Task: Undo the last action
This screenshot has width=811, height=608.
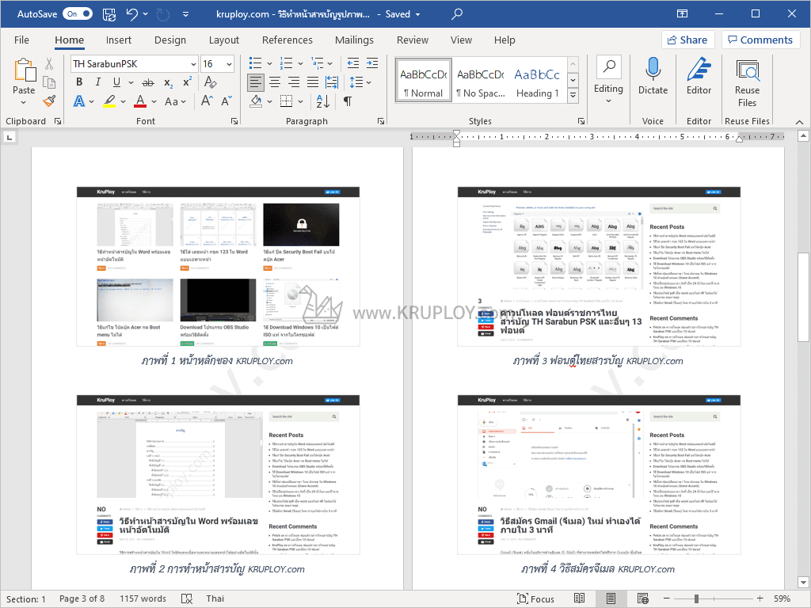Action: point(132,14)
